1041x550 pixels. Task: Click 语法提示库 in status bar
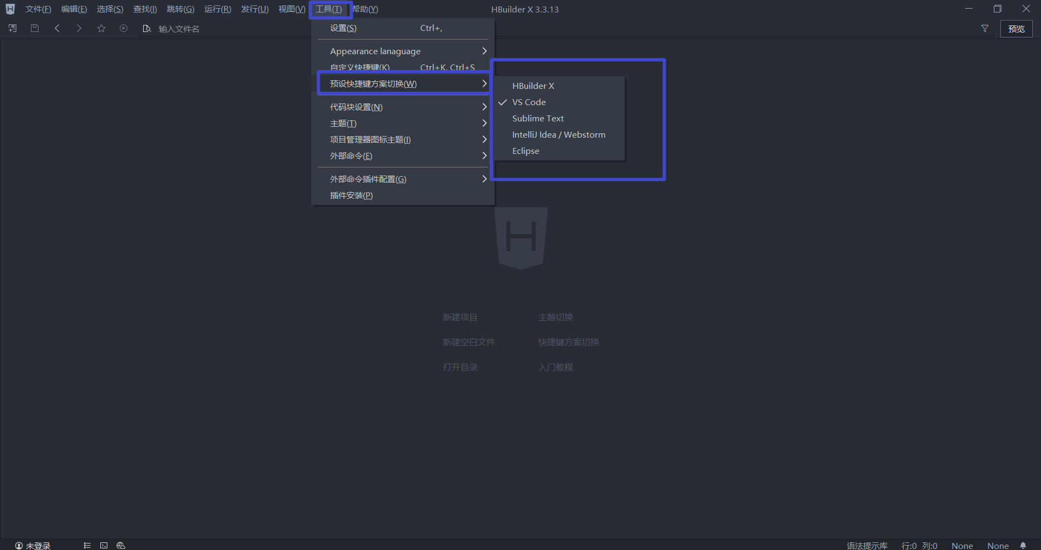[x=867, y=546]
